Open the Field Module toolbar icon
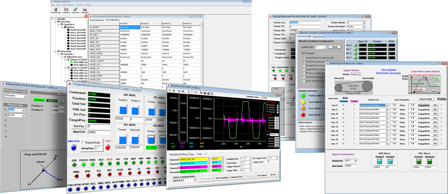This screenshot has height=194, width=448. tap(85, 10)
